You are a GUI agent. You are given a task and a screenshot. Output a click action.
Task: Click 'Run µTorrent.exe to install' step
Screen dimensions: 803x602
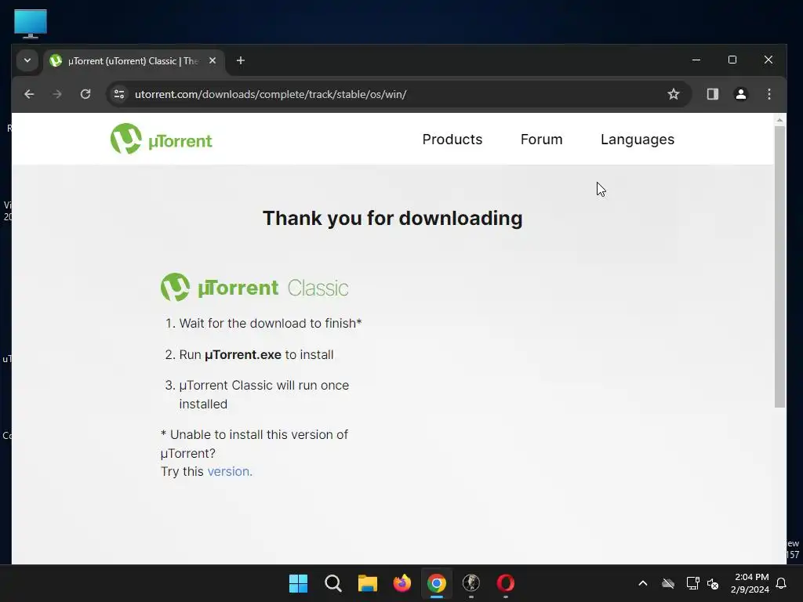(x=256, y=355)
